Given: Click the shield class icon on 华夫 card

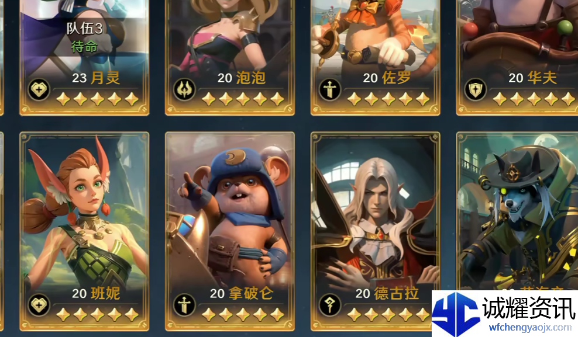Looking at the screenshot, I should pos(476,89).
